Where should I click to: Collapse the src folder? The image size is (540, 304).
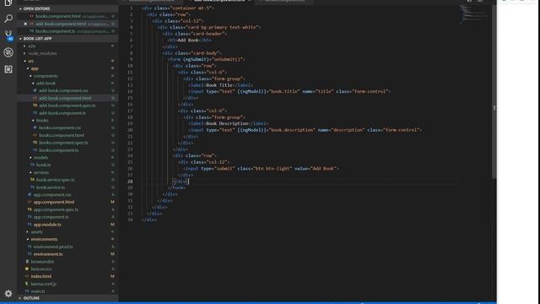(x=24, y=61)
